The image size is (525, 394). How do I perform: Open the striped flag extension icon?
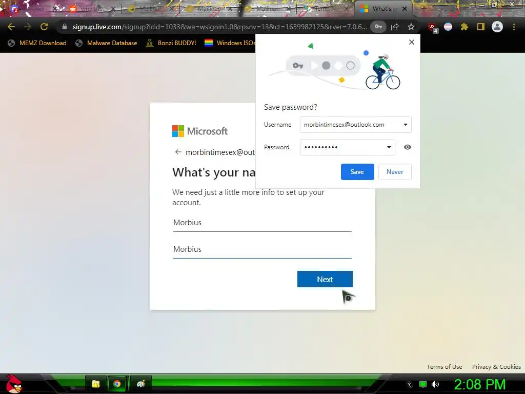tap(448, 27)
